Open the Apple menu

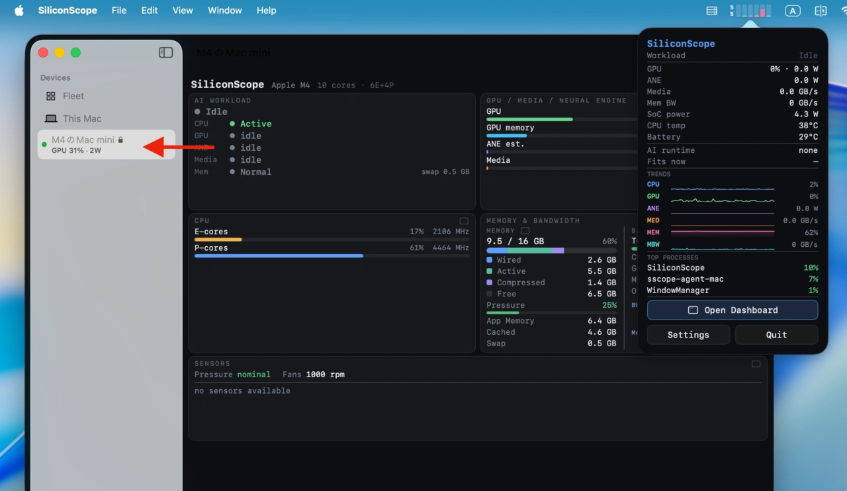pos(19,11)
